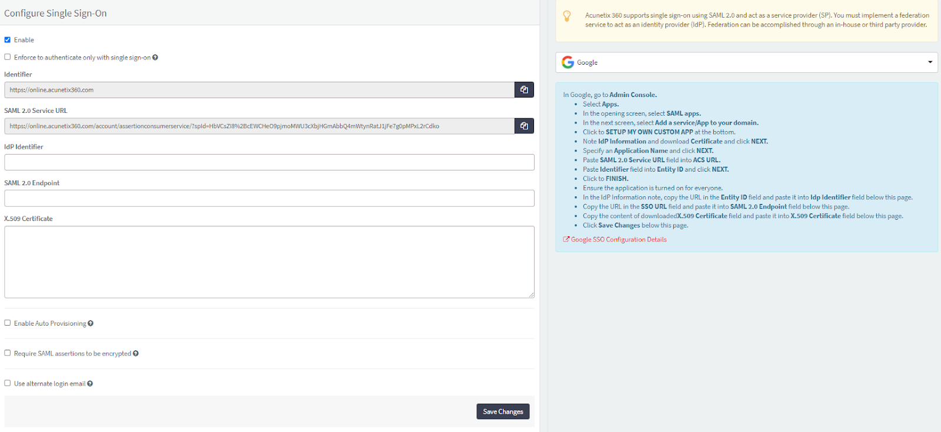Click external link icon before Google SSO Details
The image size is (941, 432).
click(x=566, y=239)
